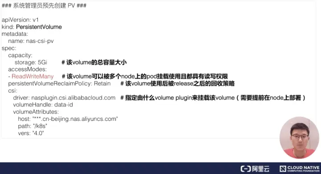Click the Alibaba Cloud bracket logo icon

[246, 169]
